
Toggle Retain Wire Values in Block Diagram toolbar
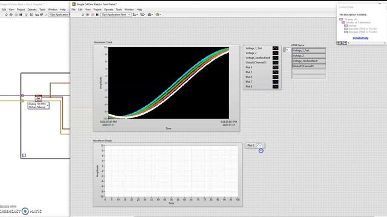click(x=31, y=15)
